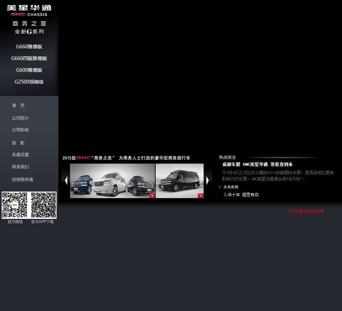Click the 官方微信 QR code
This screenshot has height=311, width=342.
tap(14, 205)
